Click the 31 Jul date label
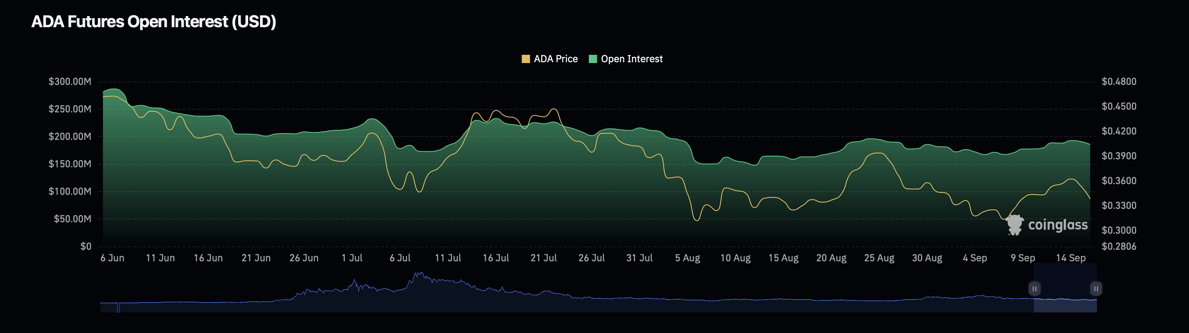 (x=639, y=258)
